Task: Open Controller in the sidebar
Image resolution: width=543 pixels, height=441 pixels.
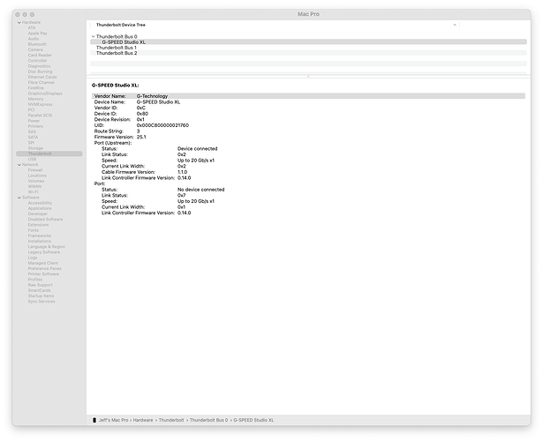Action: [37, 61]
